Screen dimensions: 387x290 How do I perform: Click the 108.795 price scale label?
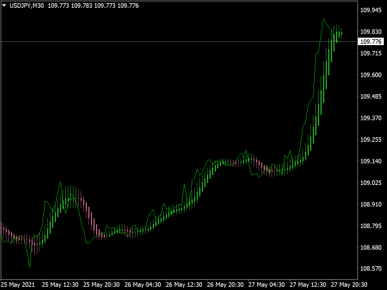click(x=371, y=226)
